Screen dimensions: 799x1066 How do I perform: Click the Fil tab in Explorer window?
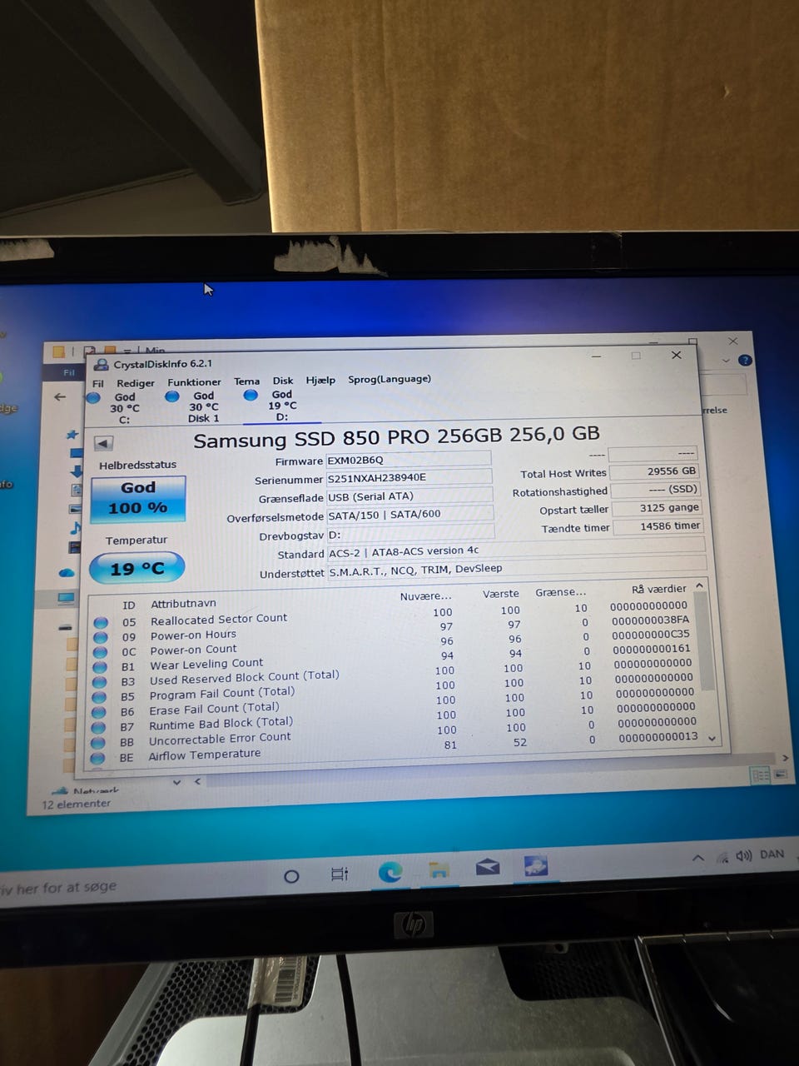pyautogui.click(x=69, y=372)
